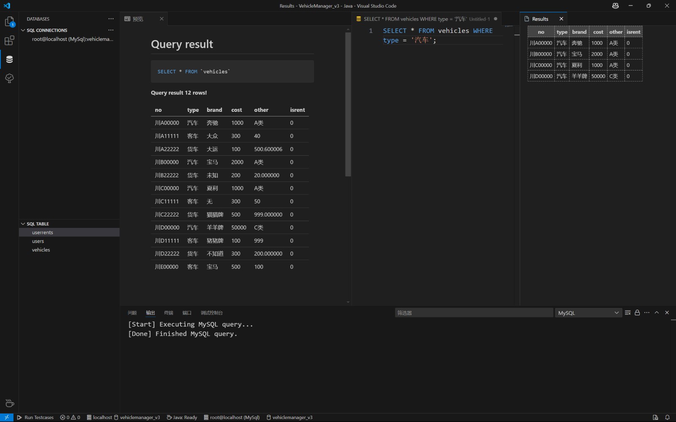
Task: Run Testcases from status bar
Action: (35, 417)
